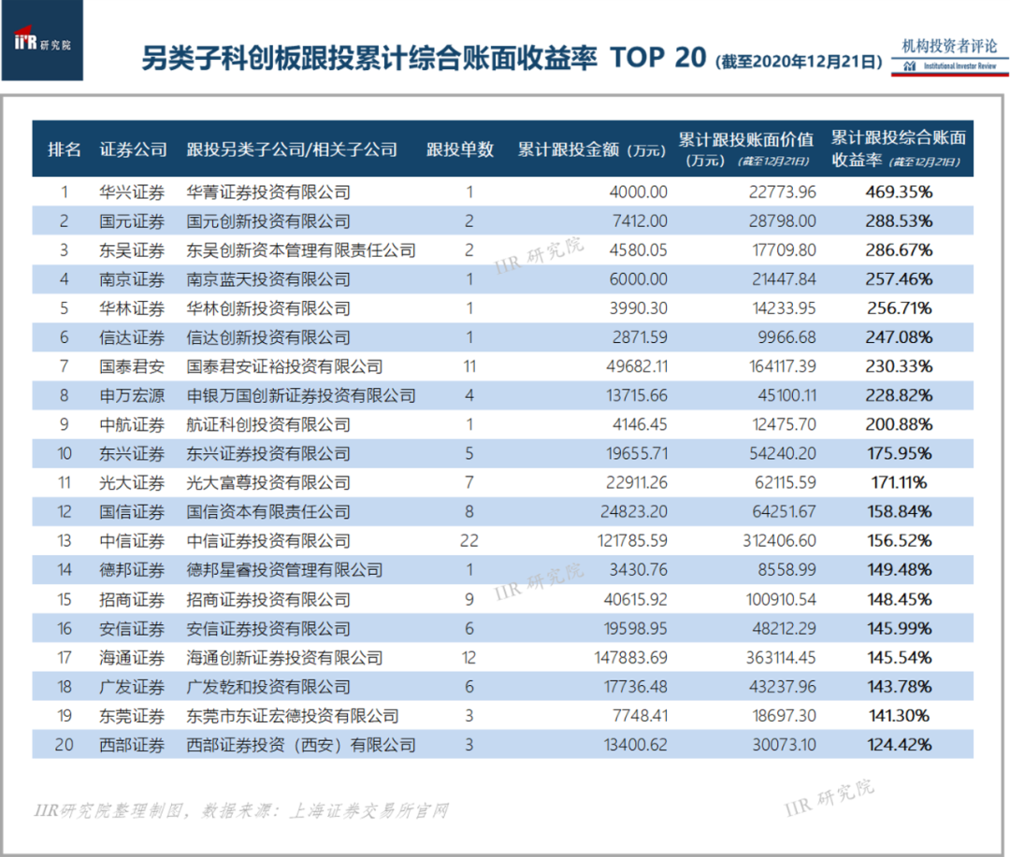Click 东吴创新资本管理有限责任公司

click(301, 250)
